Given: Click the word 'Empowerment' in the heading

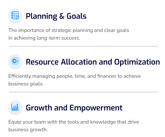Looking at the screenshot, I should coord(96,108).
